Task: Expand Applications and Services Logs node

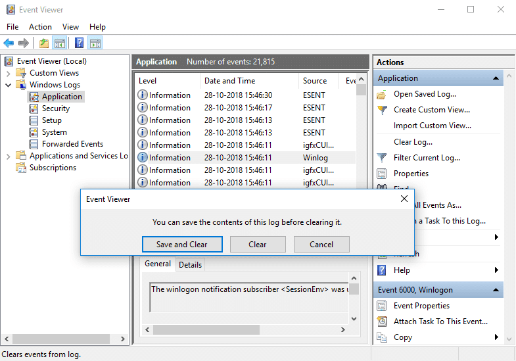Action: 9,156
